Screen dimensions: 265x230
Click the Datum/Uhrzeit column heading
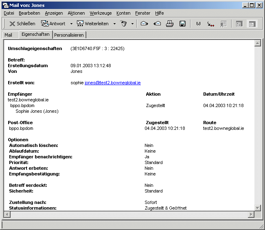click(219, 94)
